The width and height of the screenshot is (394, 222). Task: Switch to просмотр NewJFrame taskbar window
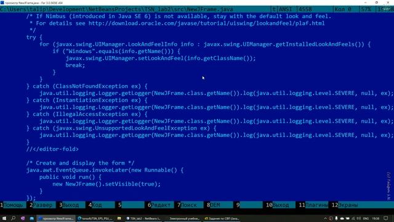pos(56,218)
